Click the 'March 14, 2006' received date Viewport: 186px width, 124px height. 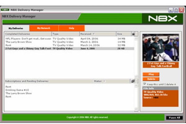point(90,45)
